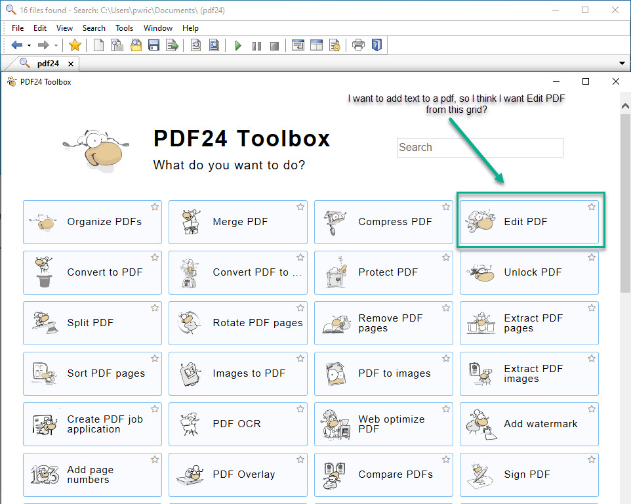Open the Edit menu
This screenshot has width=631, height=504.
pyautogui.click(x=40, y=28)
